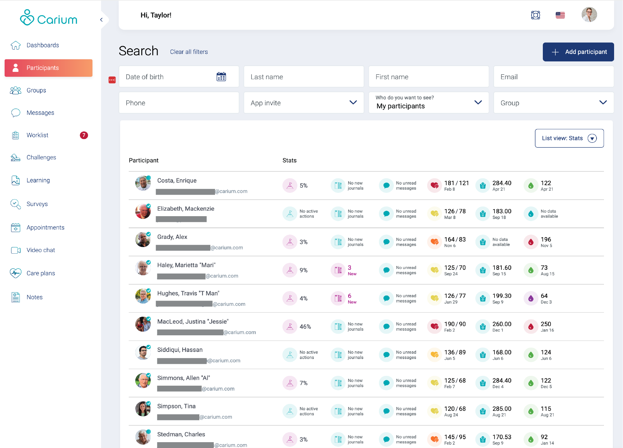623x448 pixels.
Task: Focus the Last name search field
Action: [x=304, y=77]
